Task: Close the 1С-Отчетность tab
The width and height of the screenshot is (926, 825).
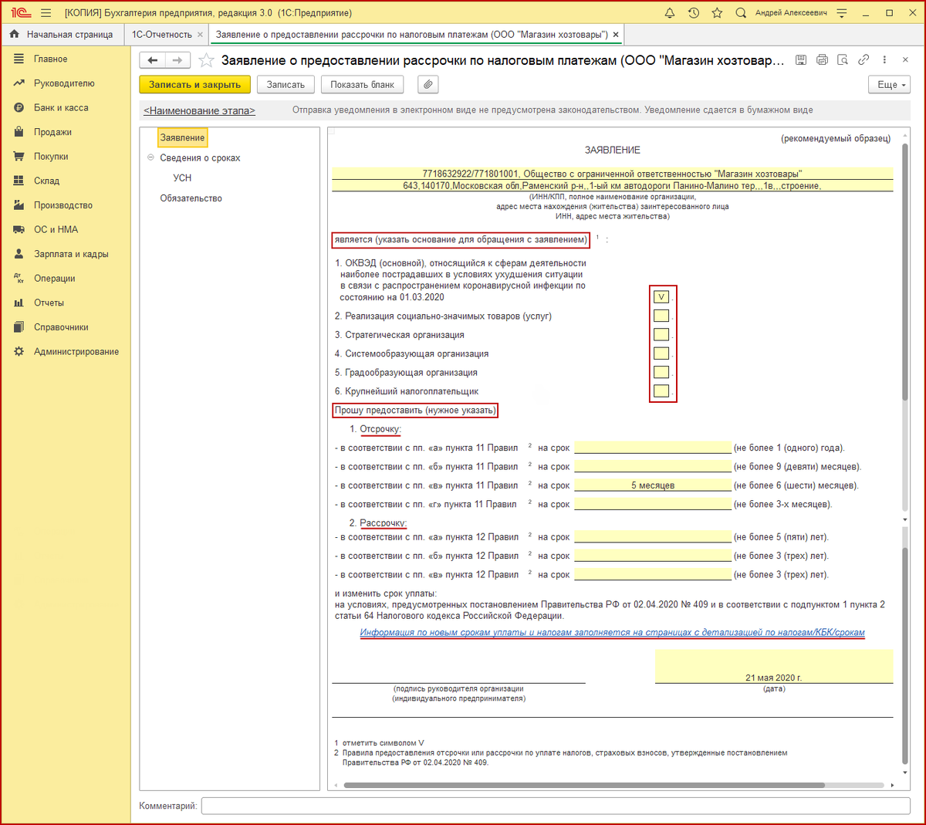Action: [x=201, y=35]
